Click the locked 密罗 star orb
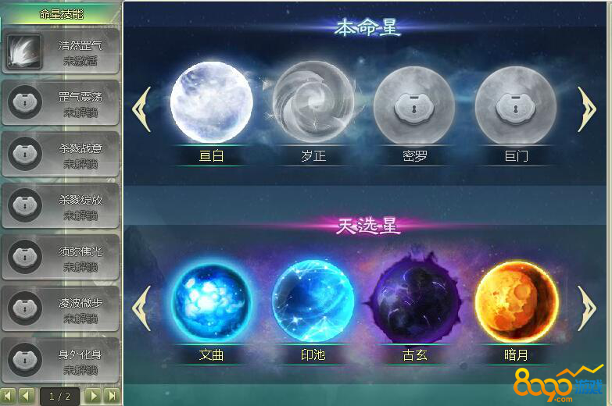 [414, 105]
